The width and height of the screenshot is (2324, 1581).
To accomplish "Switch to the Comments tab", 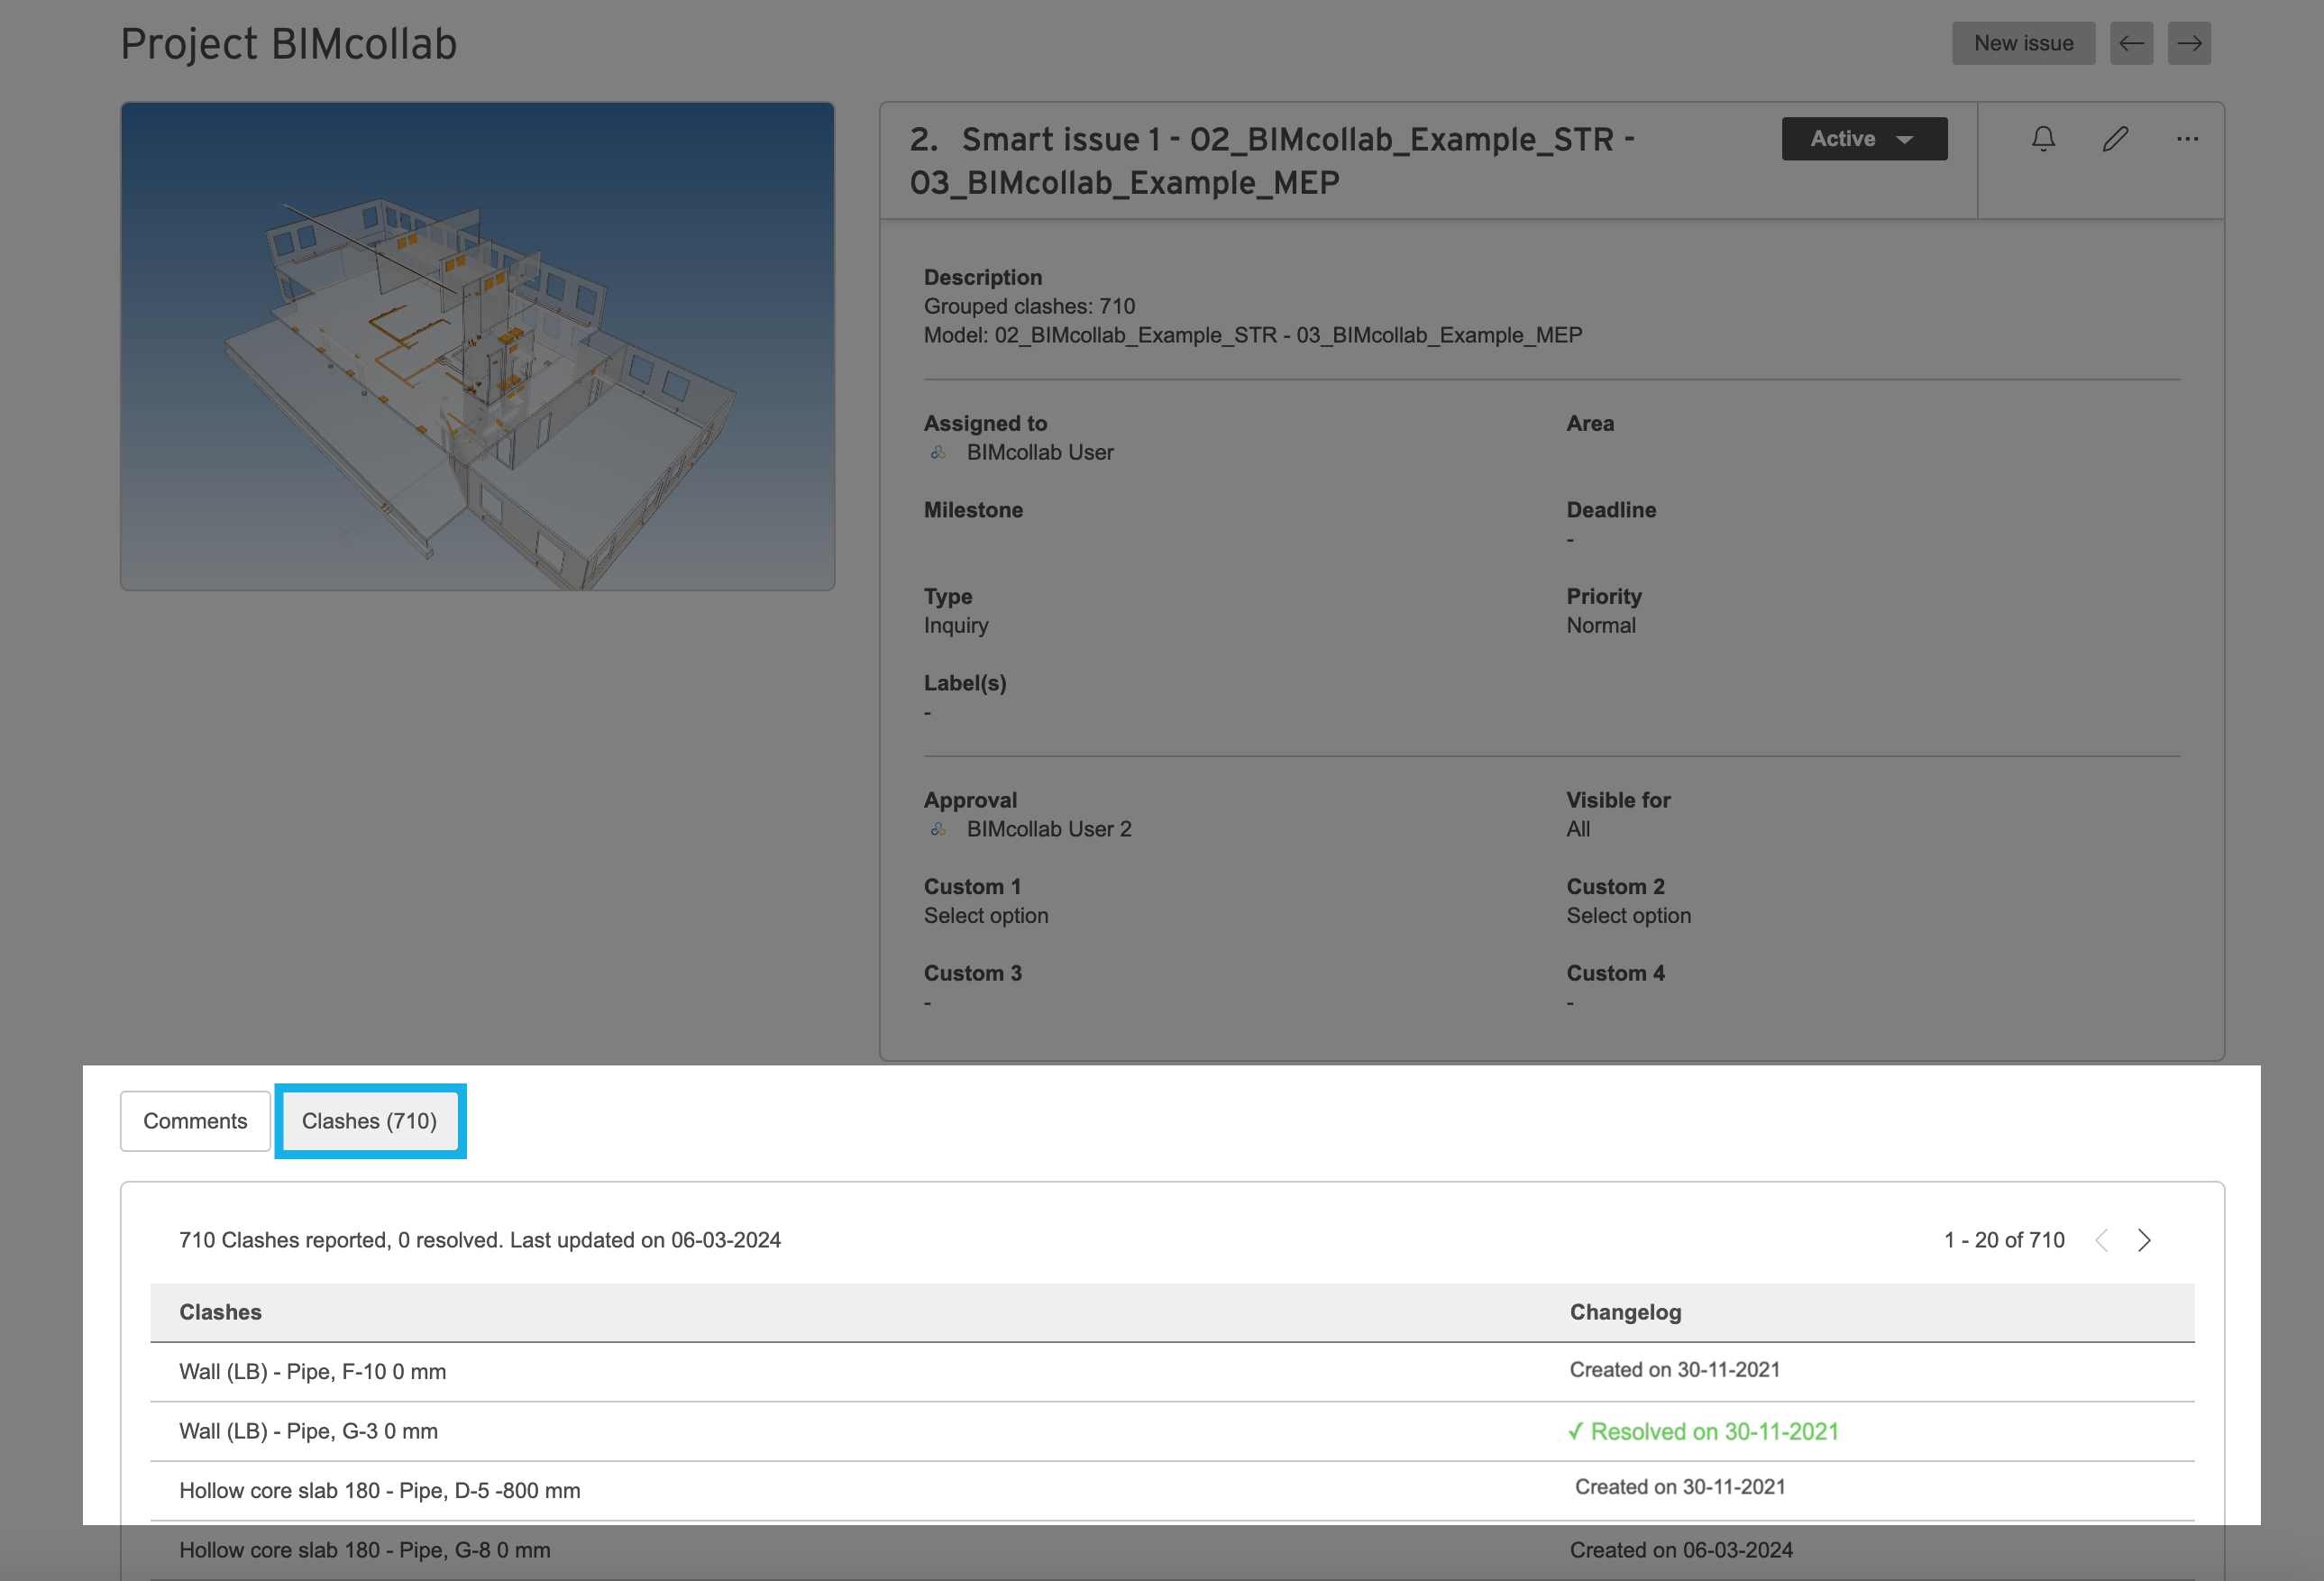I will (195, 1121).
